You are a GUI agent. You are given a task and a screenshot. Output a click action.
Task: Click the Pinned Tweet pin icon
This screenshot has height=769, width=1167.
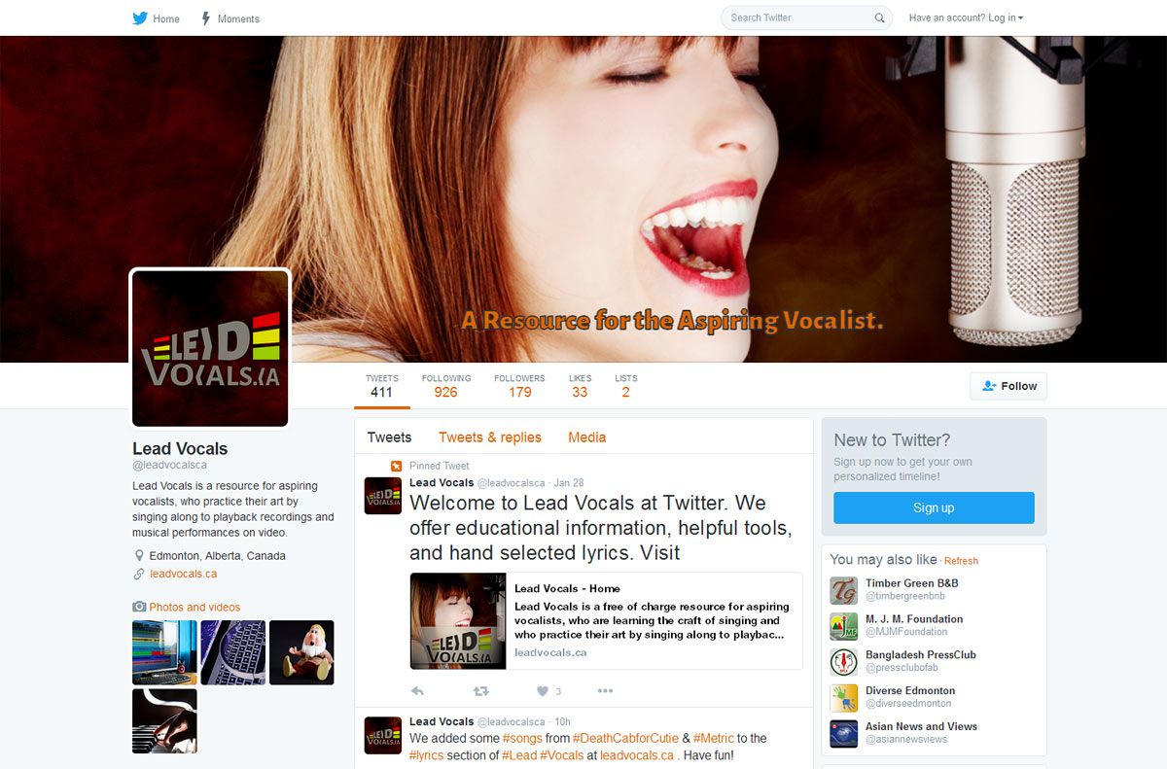[x=396, y=466]
